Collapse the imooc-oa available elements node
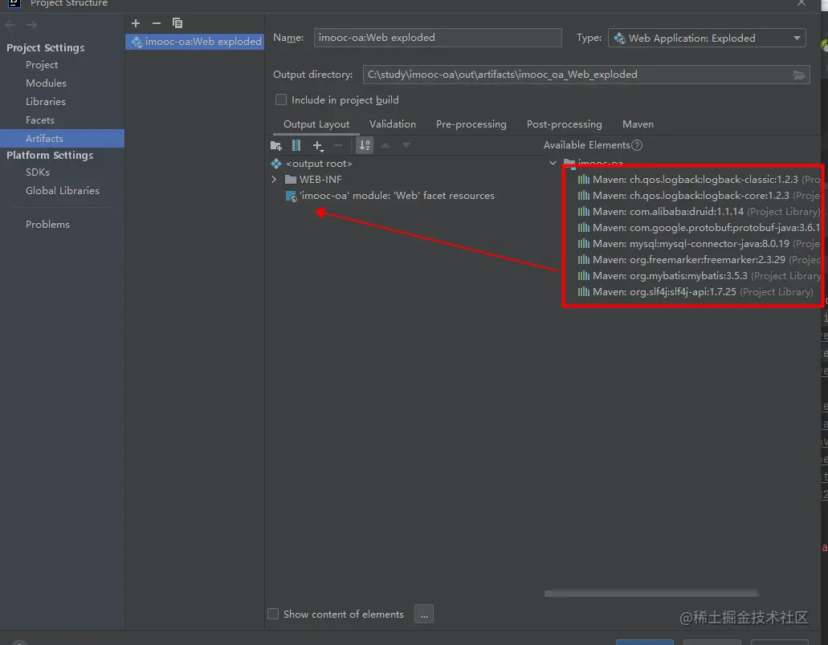This screenshot has width=828, height=645. 553,163
